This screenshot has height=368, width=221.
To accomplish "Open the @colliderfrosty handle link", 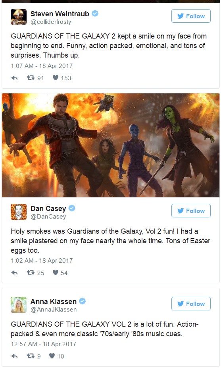I will point(51,22).
